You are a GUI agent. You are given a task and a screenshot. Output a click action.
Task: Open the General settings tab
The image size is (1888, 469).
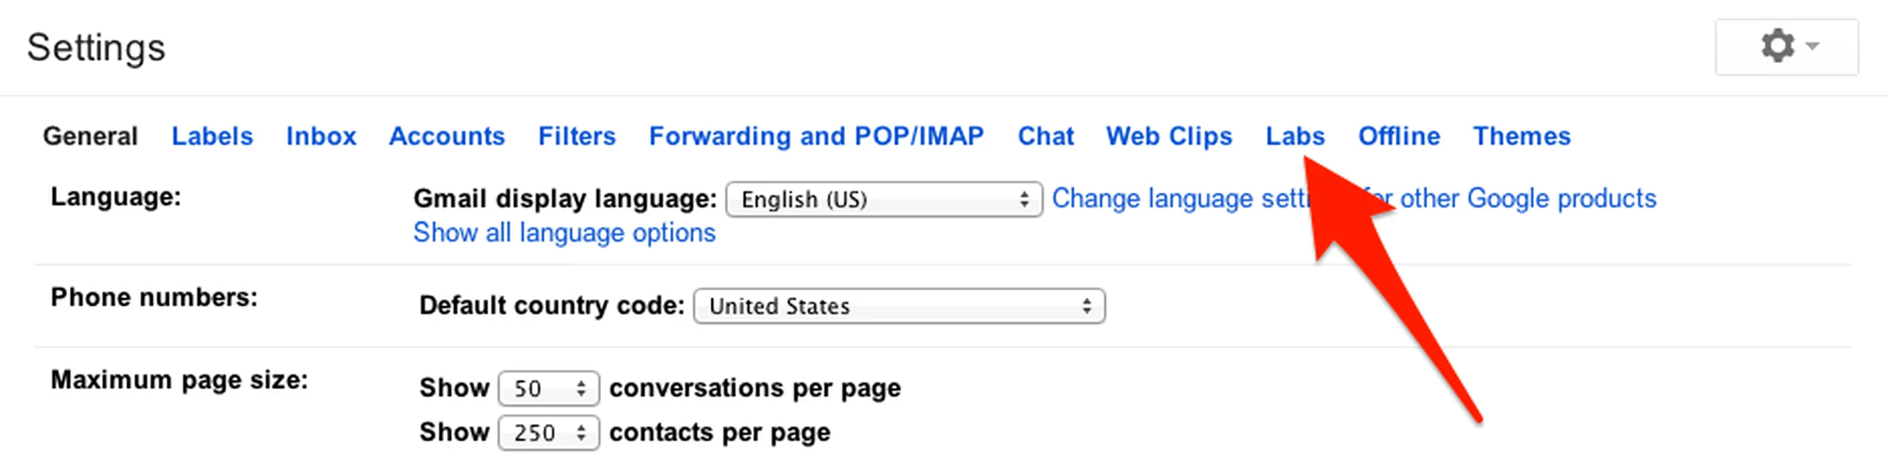[x=90, y=136]
